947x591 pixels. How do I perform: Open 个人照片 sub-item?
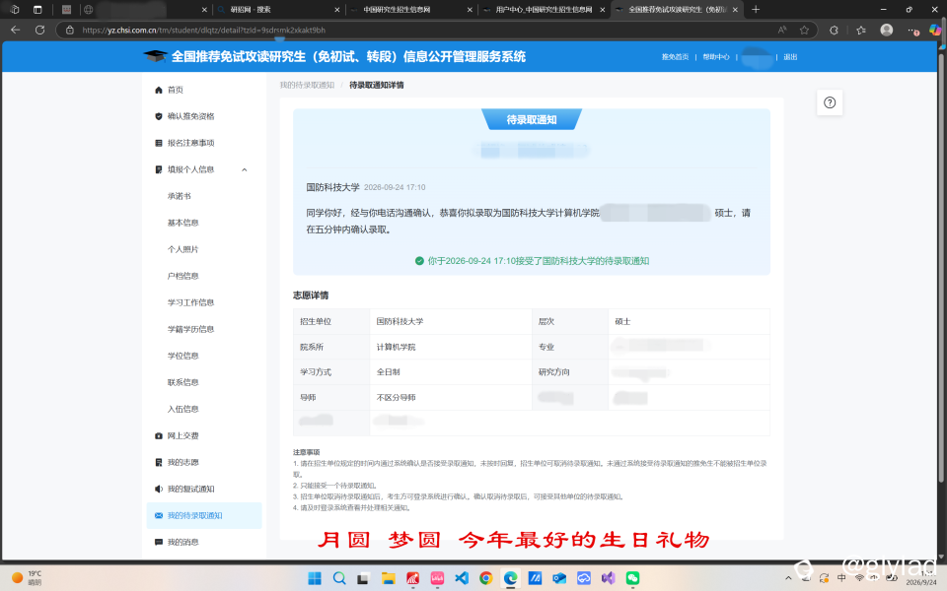[x=183, y=249]
